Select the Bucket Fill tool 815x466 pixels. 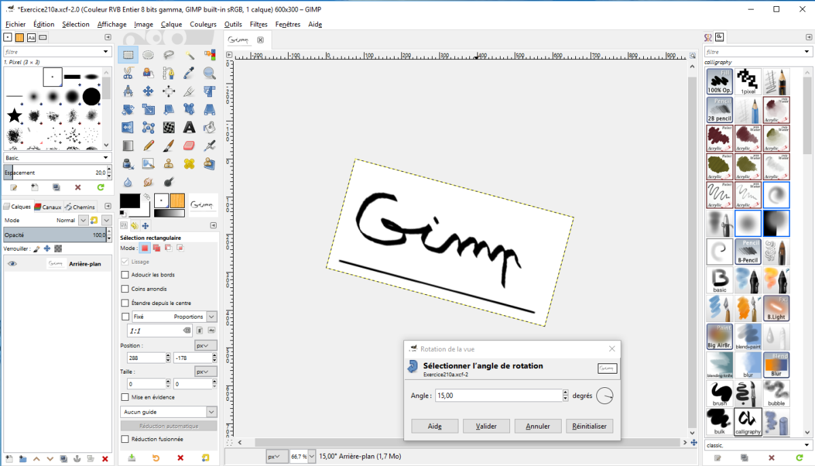coord(210,127)
